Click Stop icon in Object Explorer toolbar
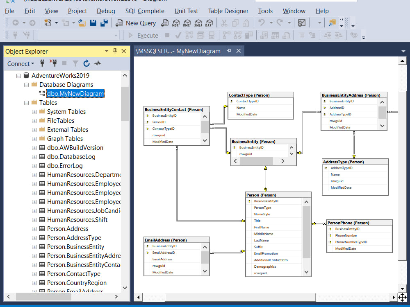The width and height of the screenshot is (410, 307). coord(64,63)
